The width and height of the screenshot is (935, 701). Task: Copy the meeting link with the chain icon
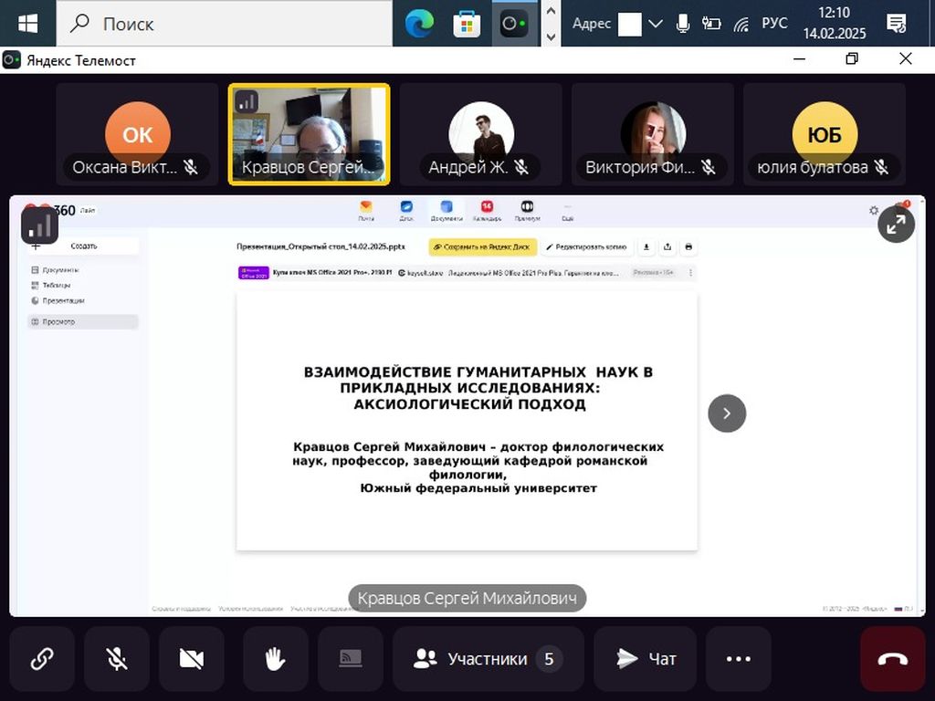click(x=42, y=659)
